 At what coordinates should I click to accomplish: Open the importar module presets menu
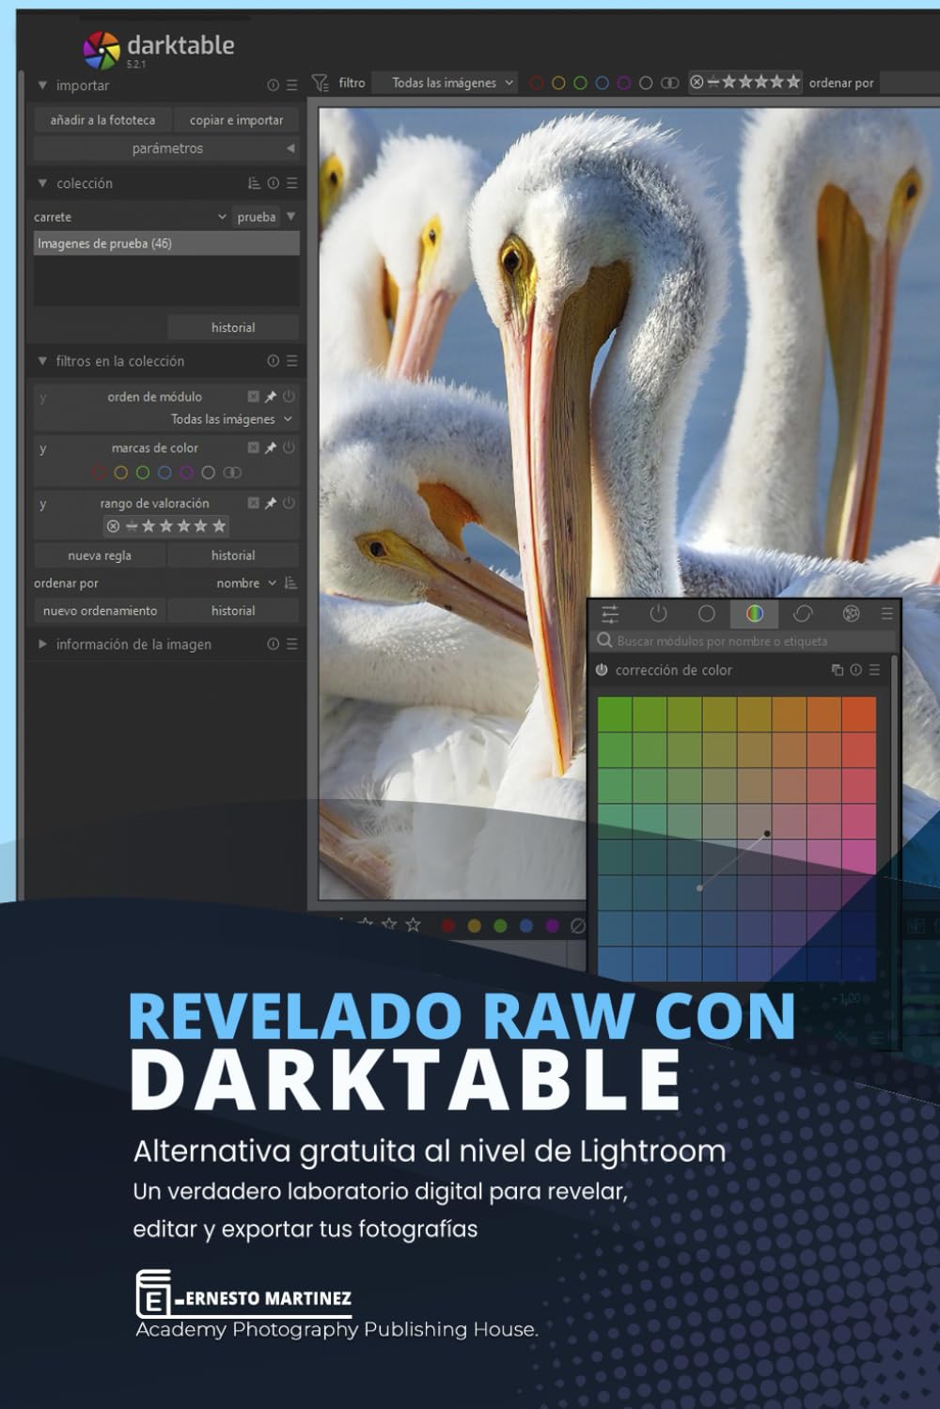pos(292,85)
